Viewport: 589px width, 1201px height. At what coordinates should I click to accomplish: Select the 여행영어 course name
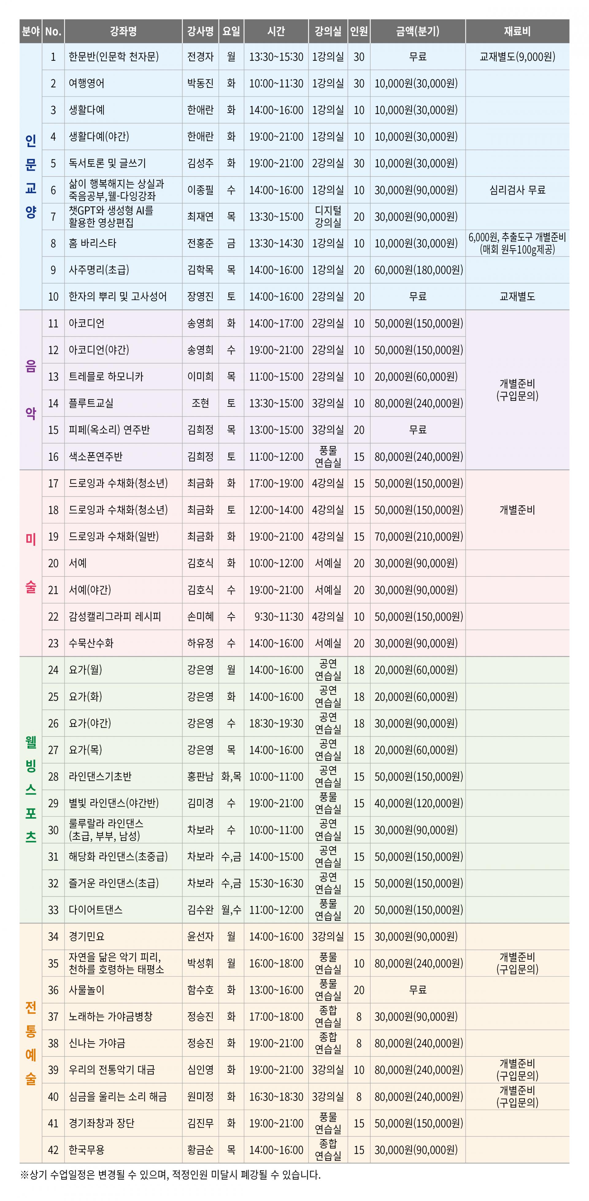click(x=87, y=83)
